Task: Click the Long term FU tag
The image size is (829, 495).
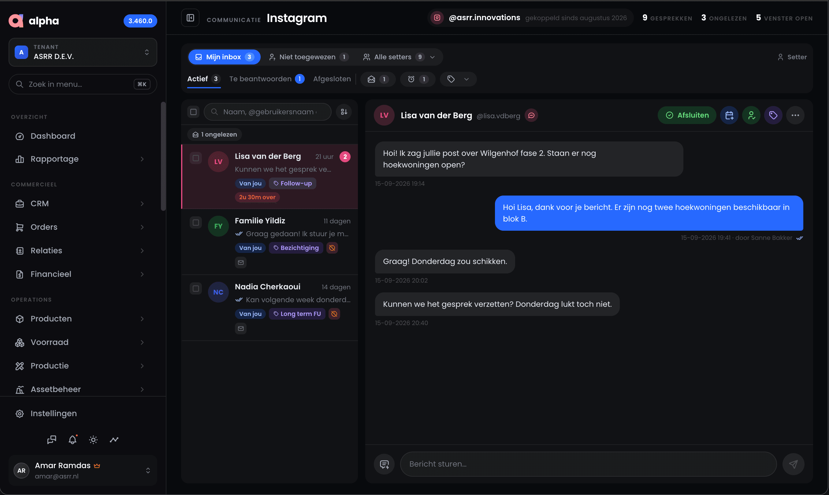Action: tap(297, 314)
